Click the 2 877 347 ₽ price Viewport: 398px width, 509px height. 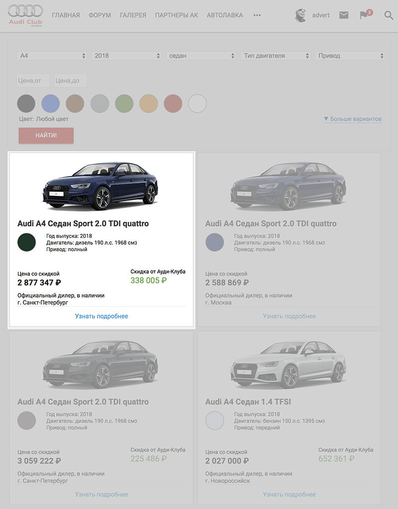pyautogui.click(x=39, y=283)
